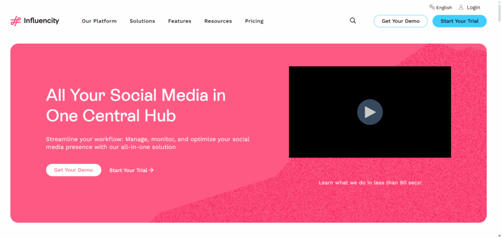
Task: Click the arrow after Start Your Trial in hero
Action: click(151, 170)
